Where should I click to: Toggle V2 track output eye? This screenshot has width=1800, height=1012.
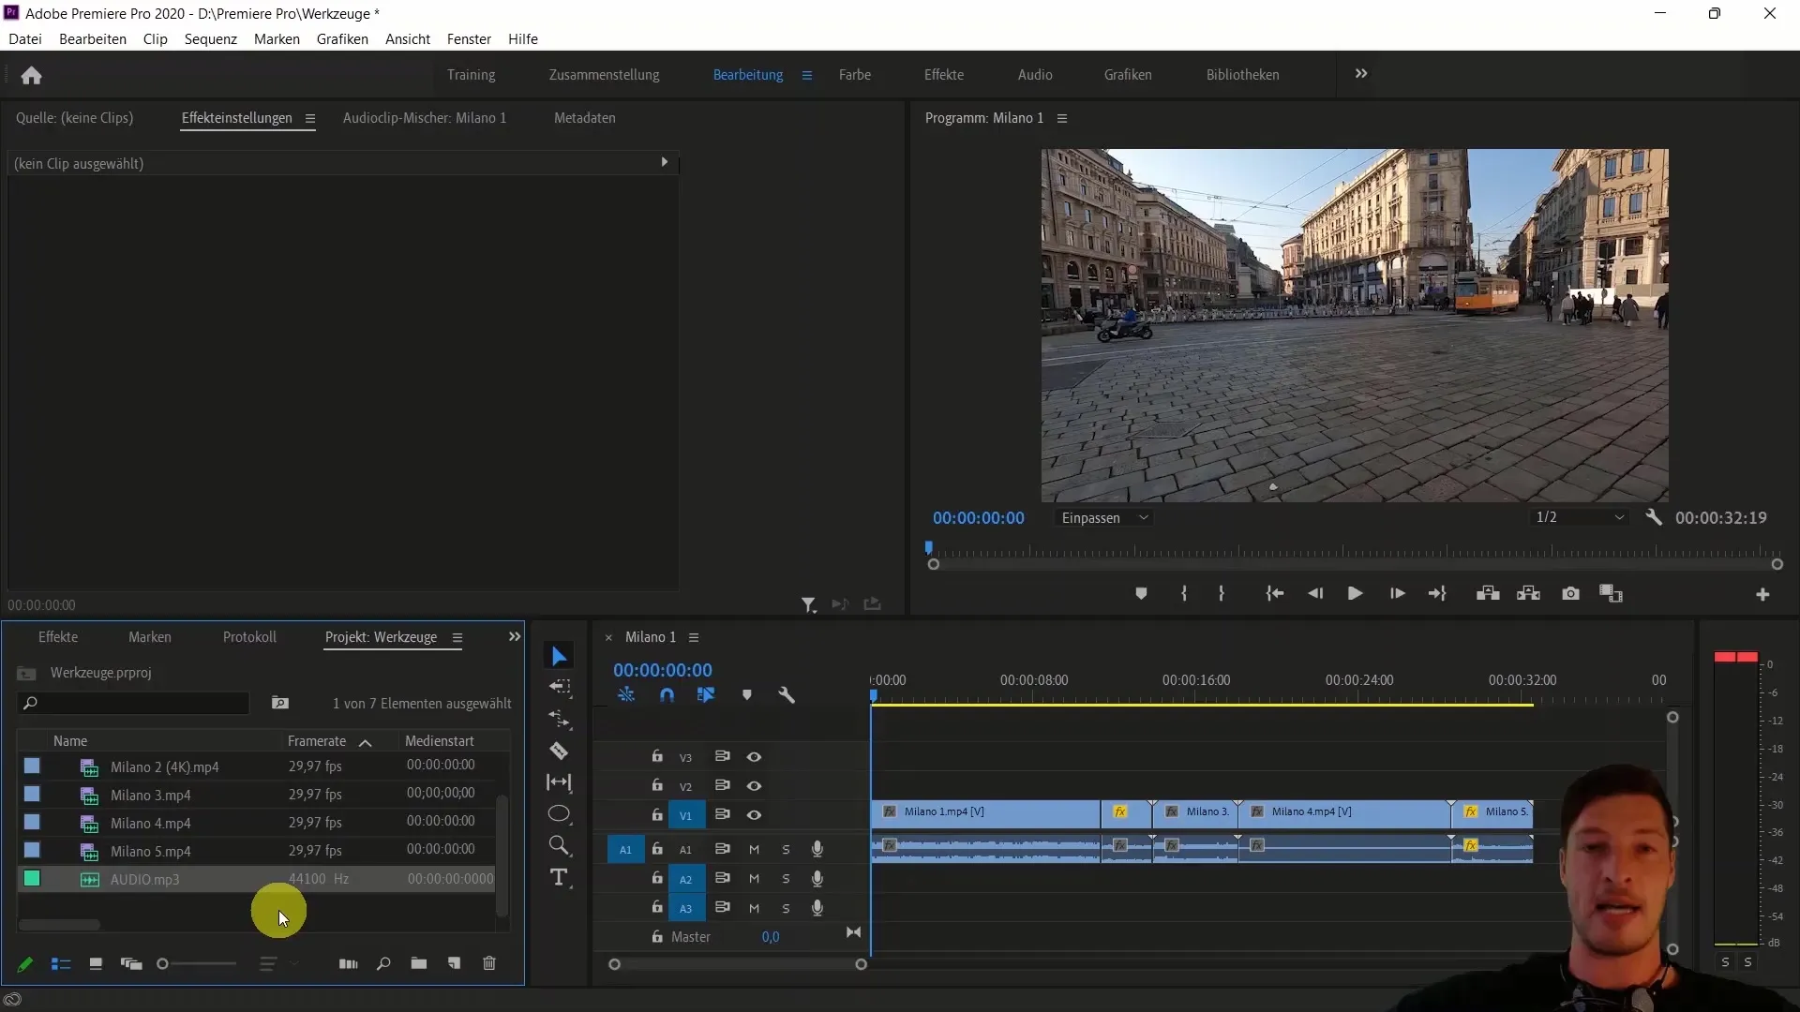(x=754, y=785)
